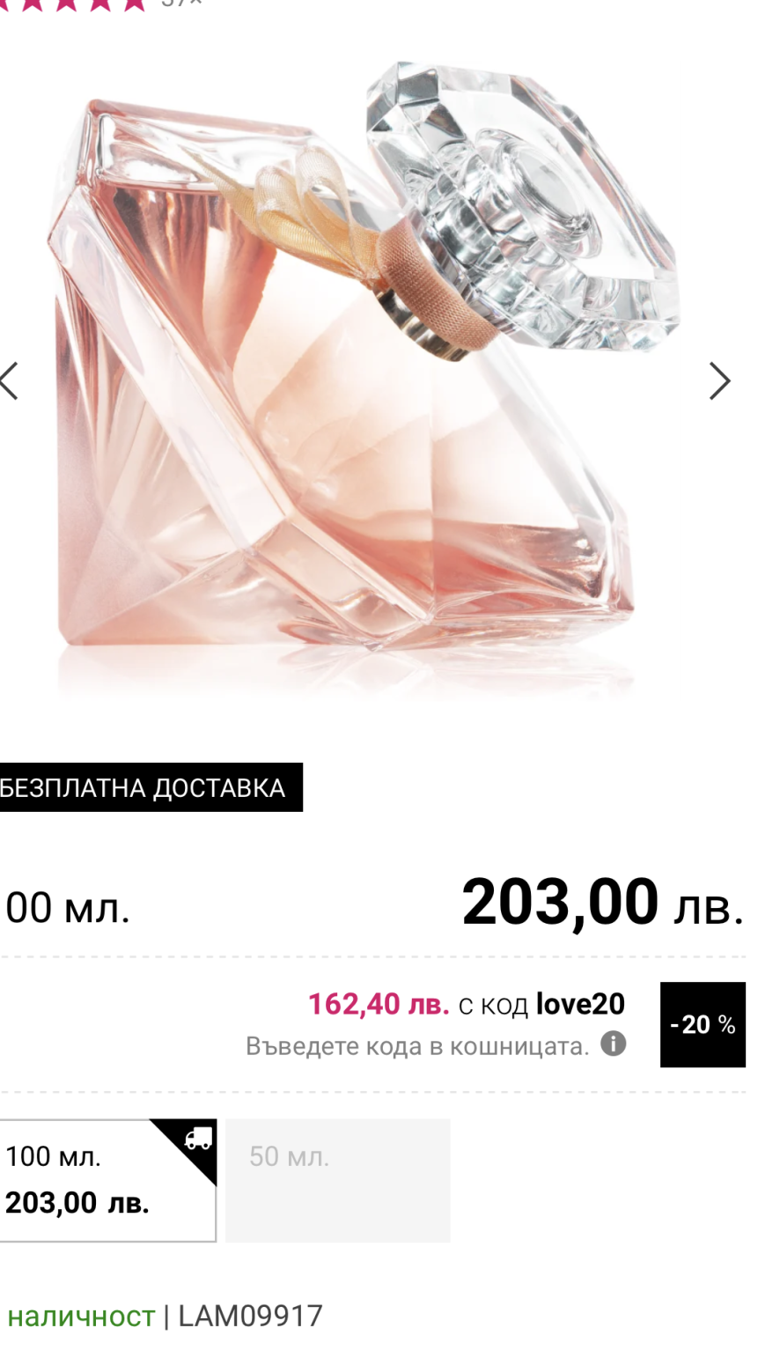The image size is (780, 1365).
Task: Click the selected volume label above dashed line
Action: [x=67, y=907]
